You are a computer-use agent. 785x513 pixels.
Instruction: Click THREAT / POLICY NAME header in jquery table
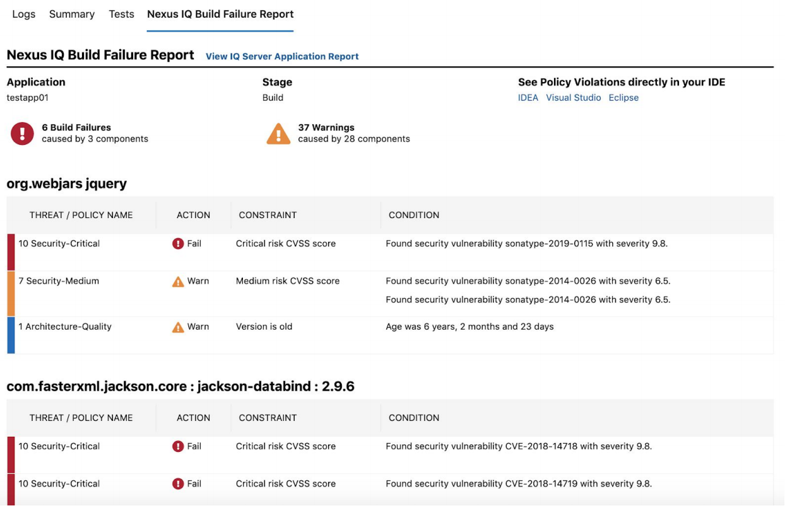coord(81,215)
